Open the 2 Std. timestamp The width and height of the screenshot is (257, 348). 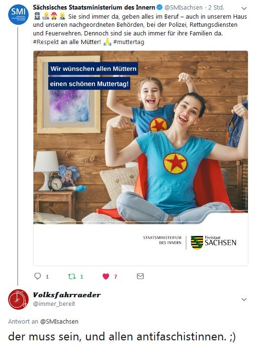[x=216, y=7]
